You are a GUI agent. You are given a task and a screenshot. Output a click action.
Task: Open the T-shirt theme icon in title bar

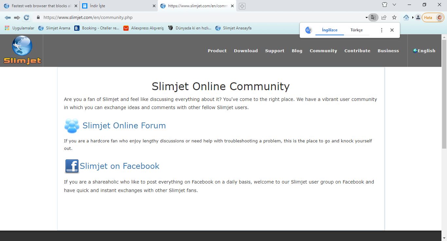tap(385, 5)
